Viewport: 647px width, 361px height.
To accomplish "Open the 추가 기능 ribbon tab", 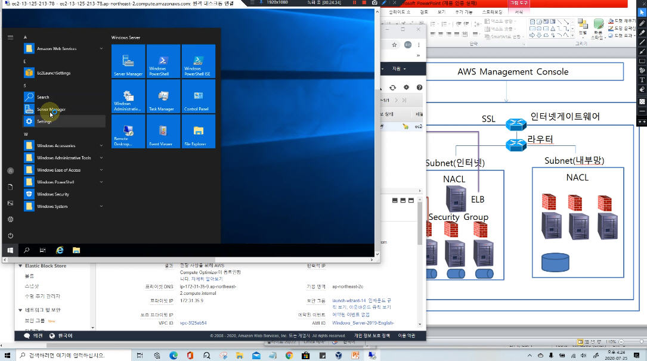I will coord(464,12).
